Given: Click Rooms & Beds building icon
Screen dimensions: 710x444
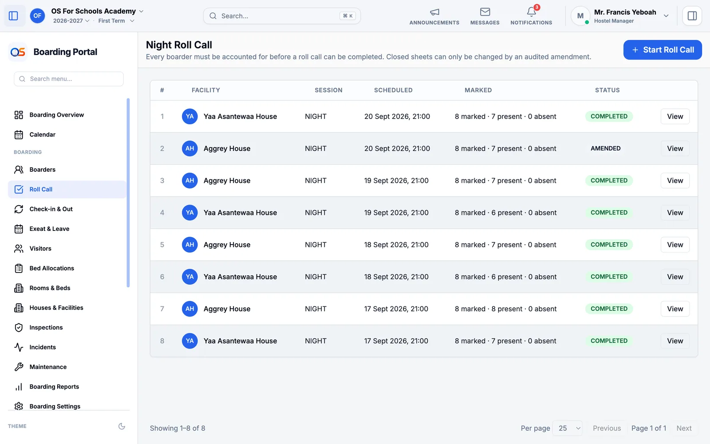Looking at the screenshot, I should (19, 288).
